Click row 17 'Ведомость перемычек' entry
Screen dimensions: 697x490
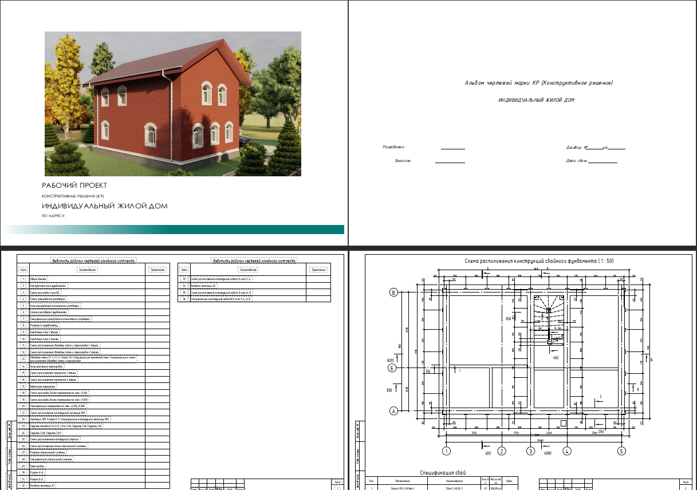tap(94, 386)
